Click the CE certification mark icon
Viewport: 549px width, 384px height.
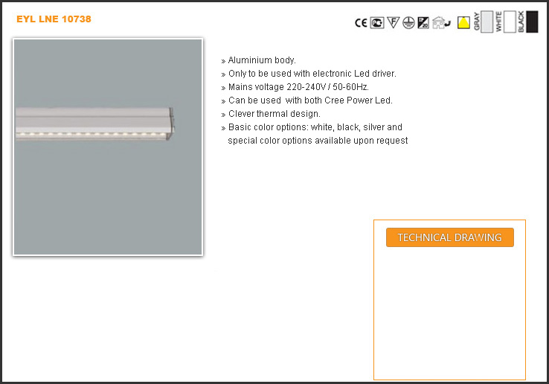coord(361,23)
